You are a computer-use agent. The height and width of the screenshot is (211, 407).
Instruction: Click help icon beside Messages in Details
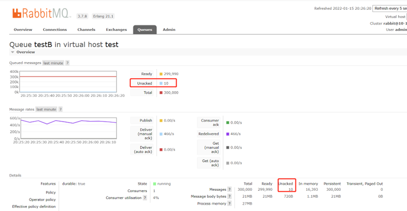(x=230, y=189)
